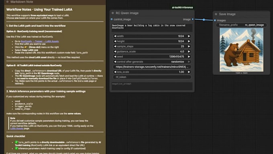
Task: Click the 'trigger_words' list item
Action: coord(23,107)
